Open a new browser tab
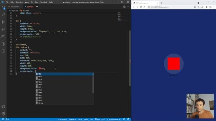 (x=161, y=3)
